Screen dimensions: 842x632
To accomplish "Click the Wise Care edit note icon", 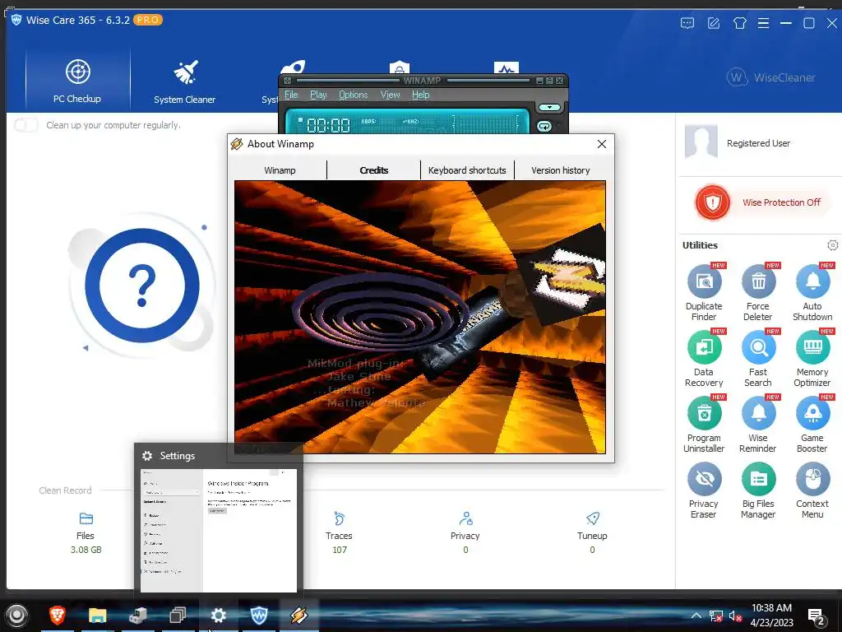I will tap(713, 23).
